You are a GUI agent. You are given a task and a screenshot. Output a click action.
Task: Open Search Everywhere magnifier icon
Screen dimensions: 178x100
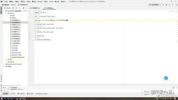tap(176, 5)
